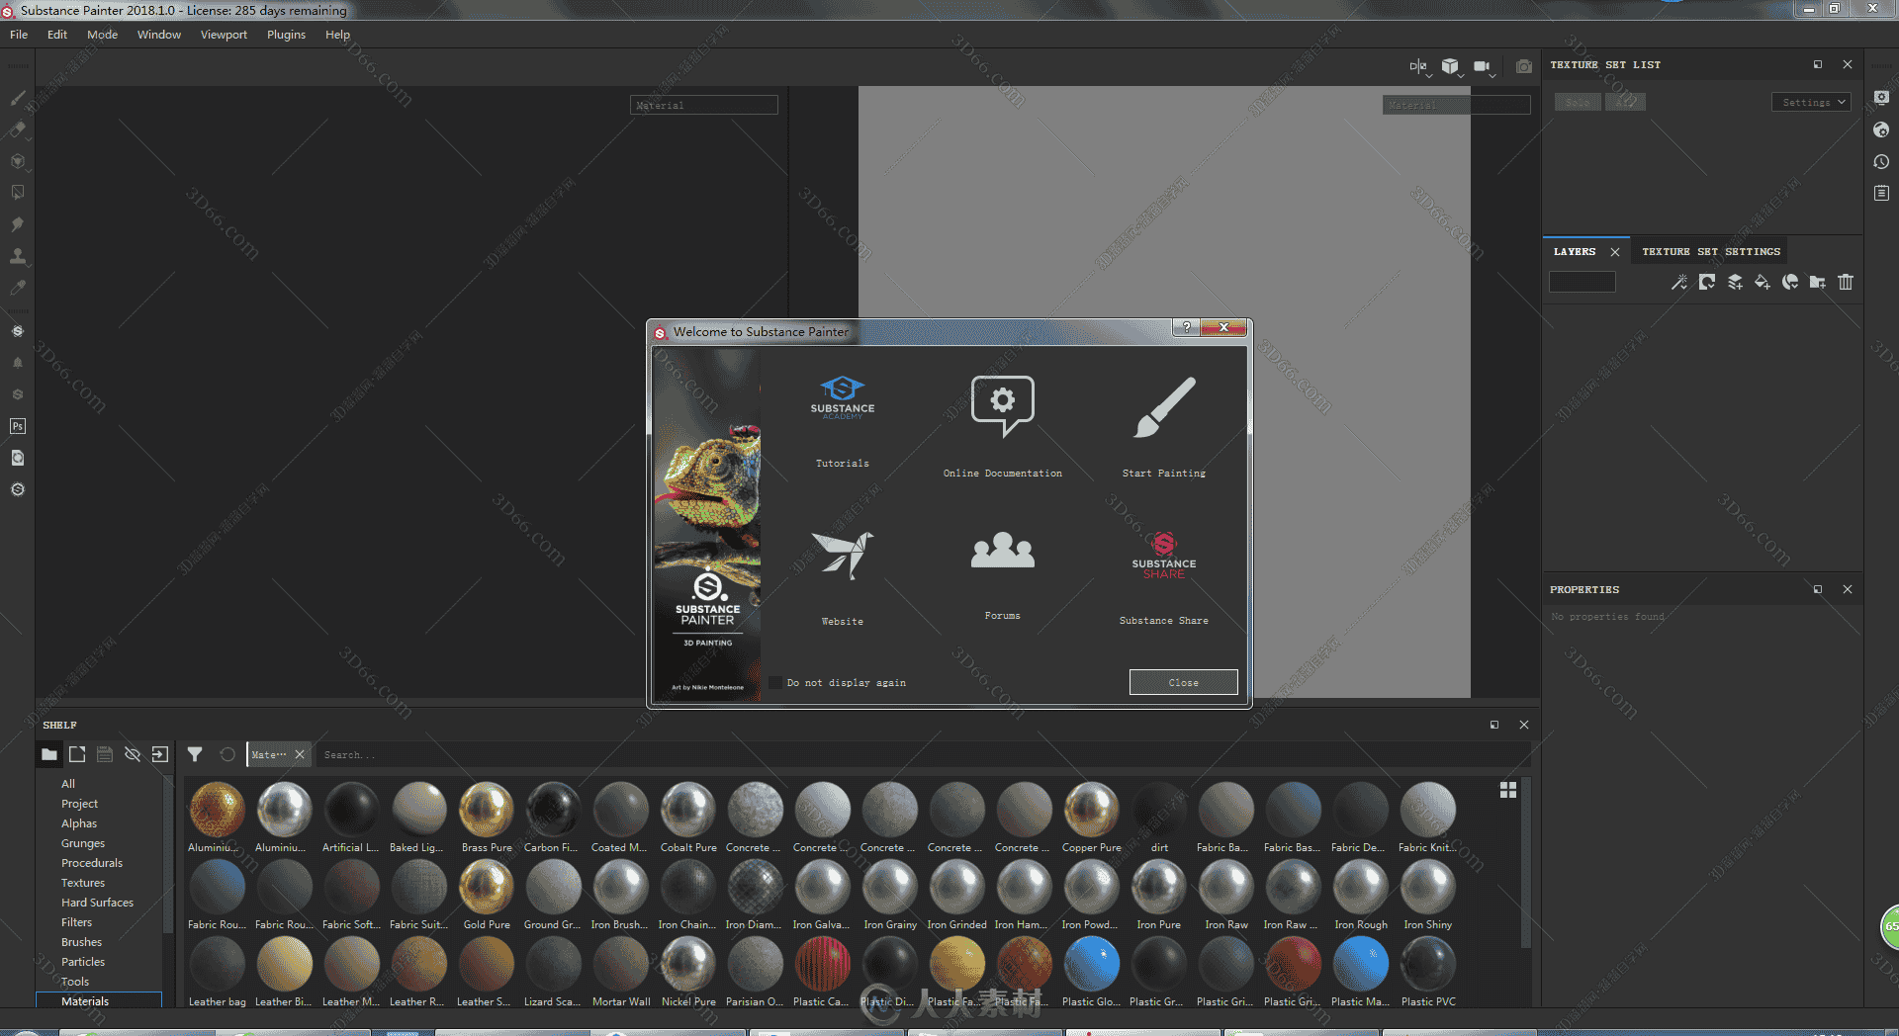Image resolution: width=1899 pixels, height=1036 pixels.
Task: Click the shelf new window icon
Action: pyautogui.click(x=77, y=754)
